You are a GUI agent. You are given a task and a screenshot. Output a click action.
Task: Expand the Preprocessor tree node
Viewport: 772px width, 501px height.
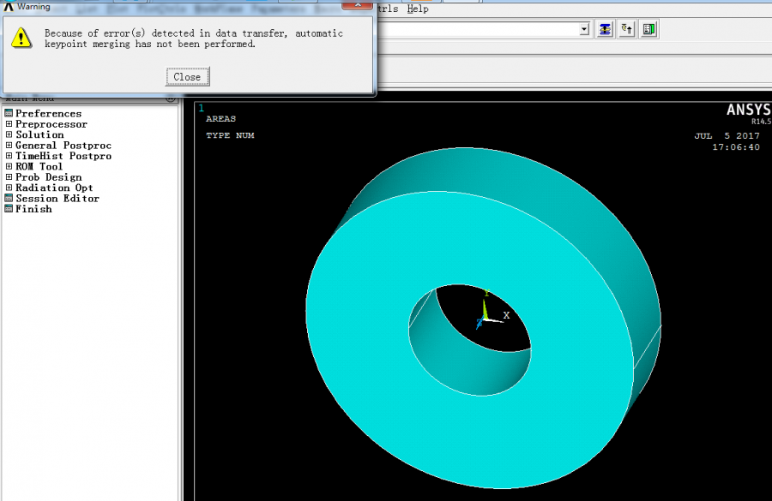(x=9, y=124)
